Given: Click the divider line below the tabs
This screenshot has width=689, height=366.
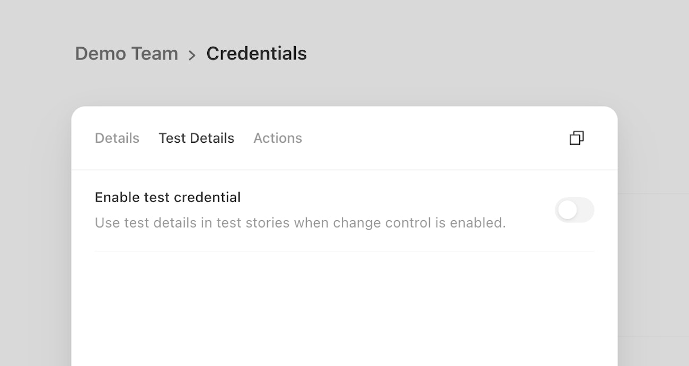Looking at the screenshot, I should point(344,170).
